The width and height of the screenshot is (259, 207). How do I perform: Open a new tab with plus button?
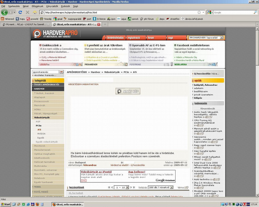105,24
